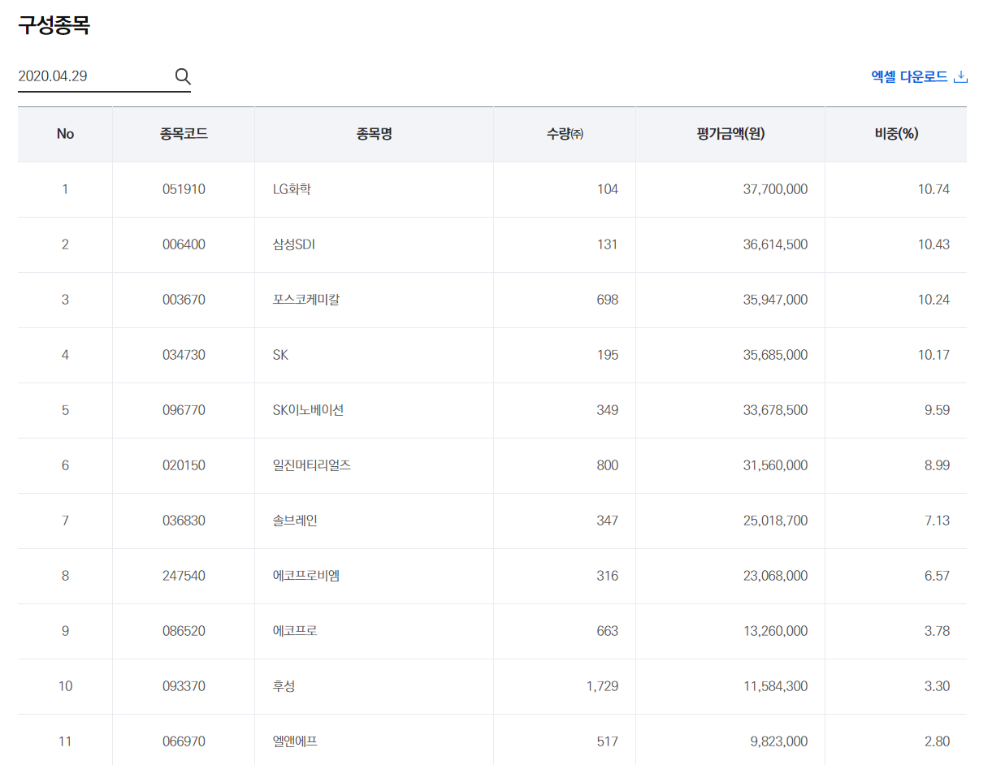
Task: Select the LG화학 stock name
Action: pyautogui.click(x=292, y=189)
